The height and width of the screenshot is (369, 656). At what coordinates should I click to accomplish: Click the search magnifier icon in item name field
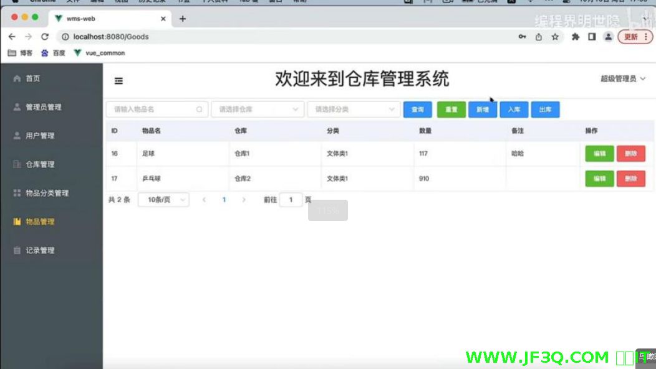click(200, 110)
